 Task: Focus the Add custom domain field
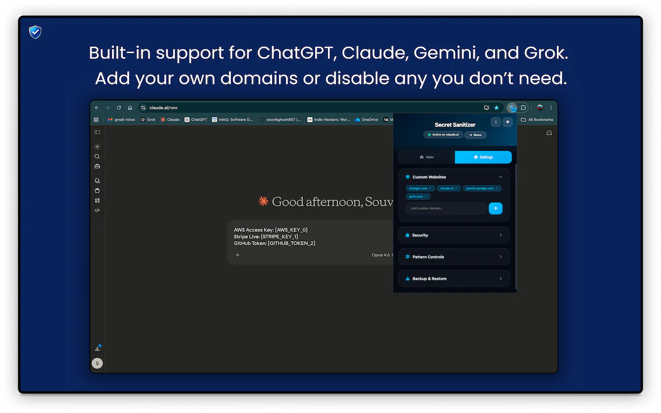[x=446, y=209]
